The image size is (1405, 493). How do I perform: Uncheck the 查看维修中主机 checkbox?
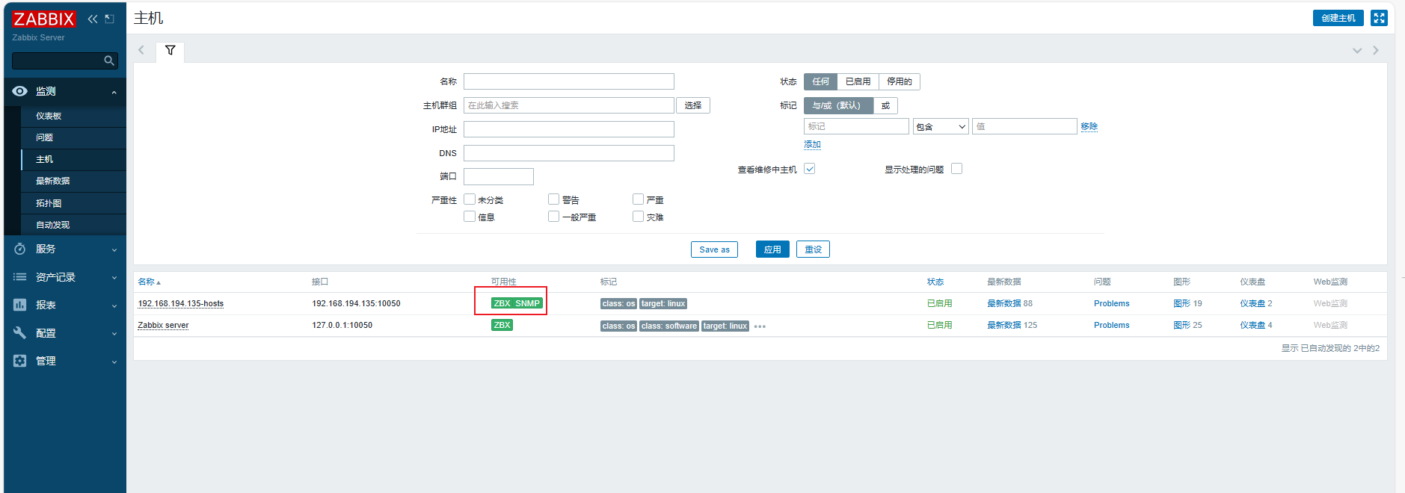[810, 169]
